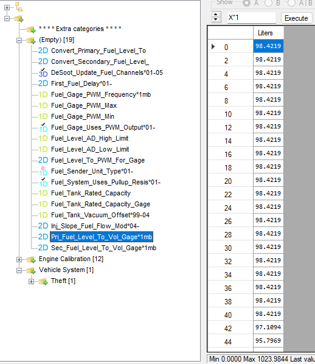Click the 2D icon of Fuel_Level_To_PWM_For_Gage
The height and width of the screenshot is (364, 315).
[x=43, y=160]
